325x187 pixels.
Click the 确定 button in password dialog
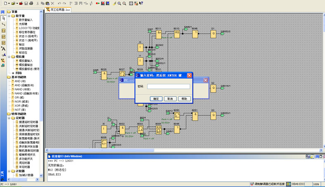[156, 99]
